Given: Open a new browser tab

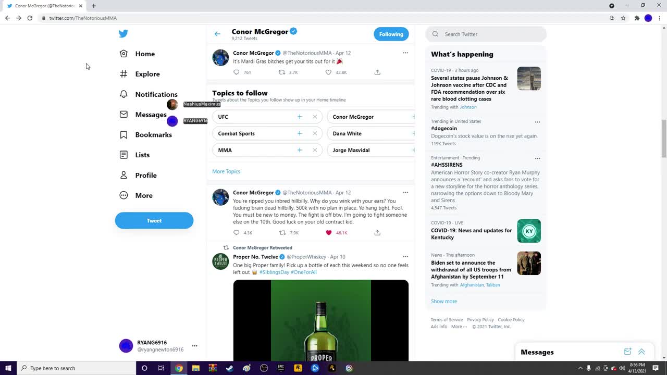Looking at the screenshot, I should coord(94,6).
